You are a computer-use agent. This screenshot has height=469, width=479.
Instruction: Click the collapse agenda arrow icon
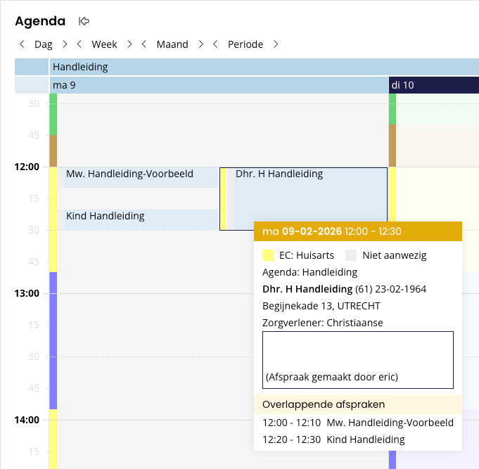tap(84, 22)
